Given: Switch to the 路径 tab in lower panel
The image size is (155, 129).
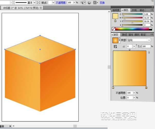Looking at the screenshot, I should pos(124,35).
